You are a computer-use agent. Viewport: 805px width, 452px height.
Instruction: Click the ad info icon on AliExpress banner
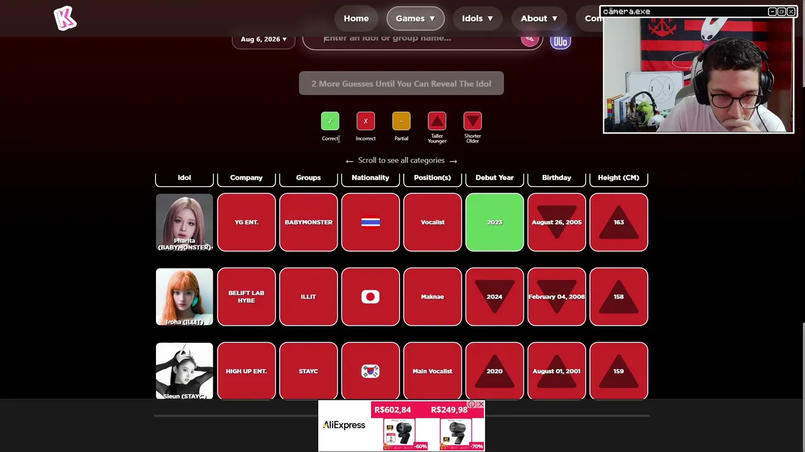(472, 405)
